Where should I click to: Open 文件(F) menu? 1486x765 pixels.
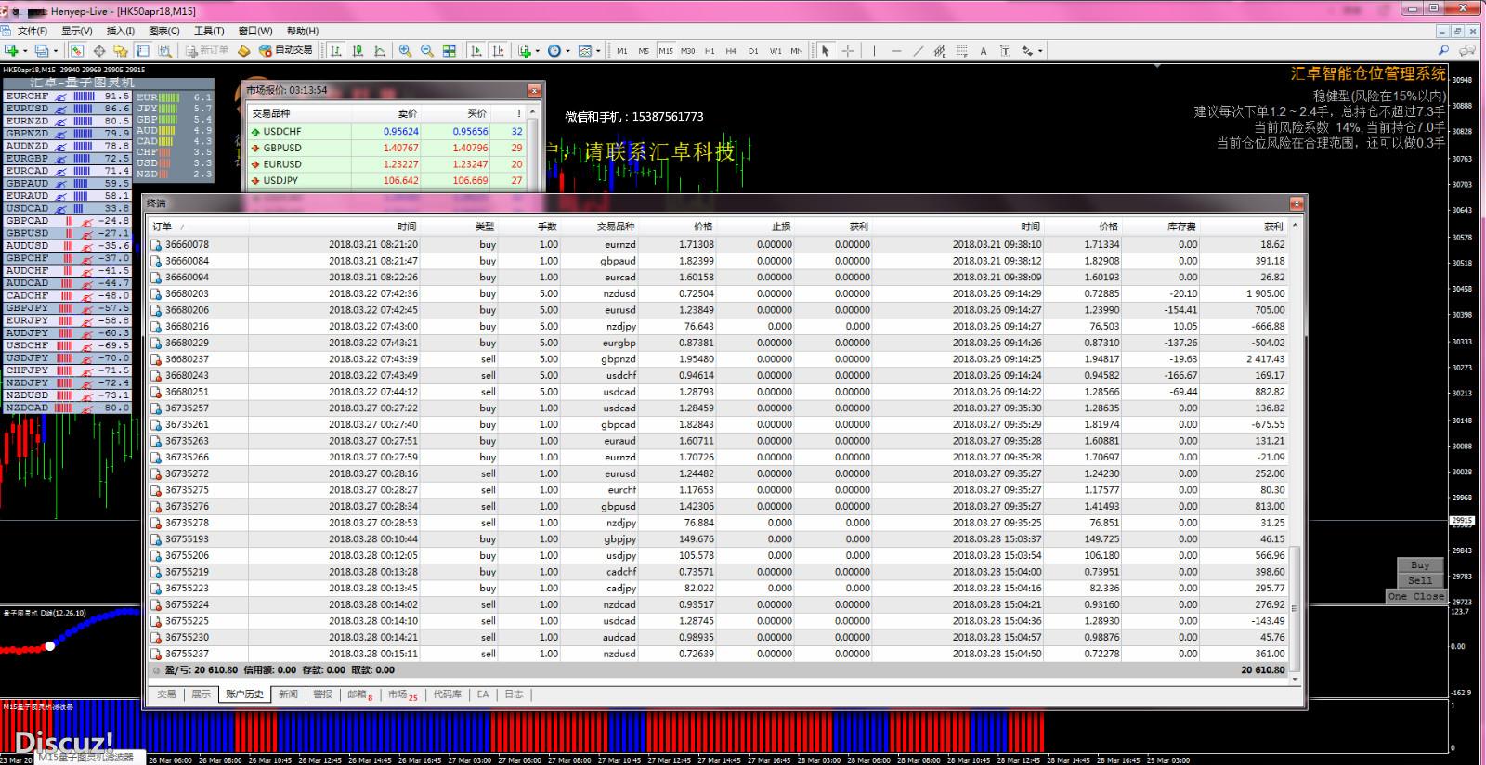pos(33,31)
